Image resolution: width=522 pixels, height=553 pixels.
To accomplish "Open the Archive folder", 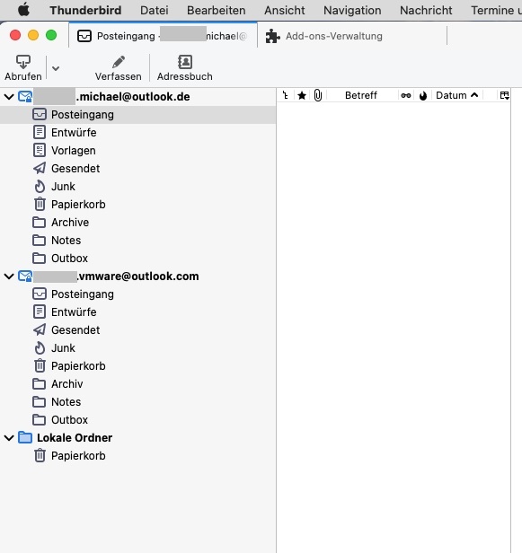I will click(x=137, y=223).
